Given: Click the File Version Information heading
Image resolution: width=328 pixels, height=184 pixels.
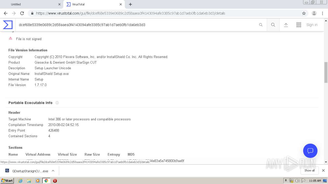Looking at the screenshot, I should [x=28, y=50].
